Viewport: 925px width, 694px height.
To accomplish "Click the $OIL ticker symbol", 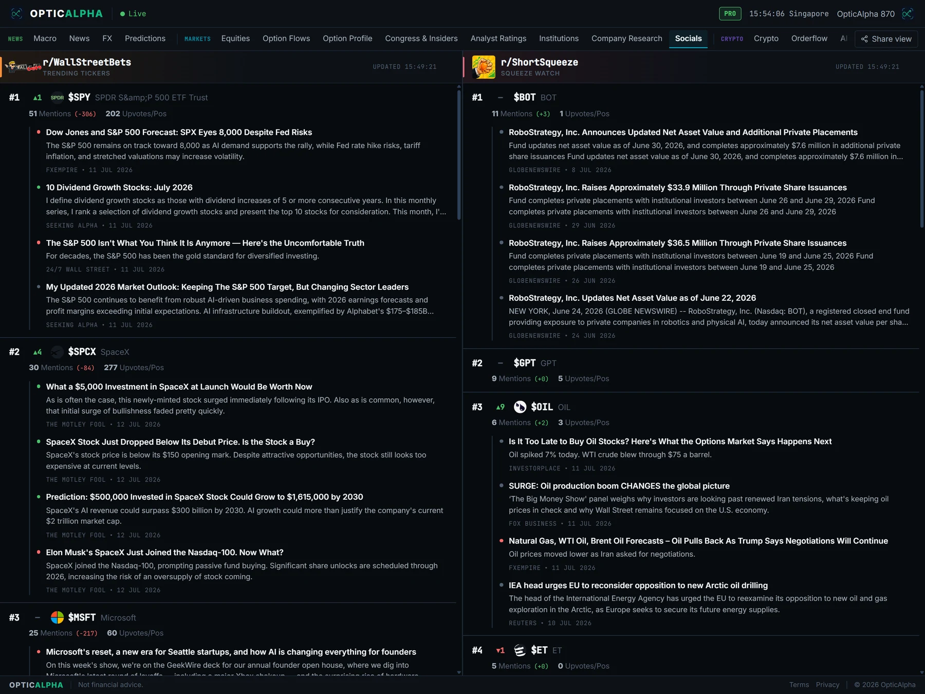I will point(542,407).
